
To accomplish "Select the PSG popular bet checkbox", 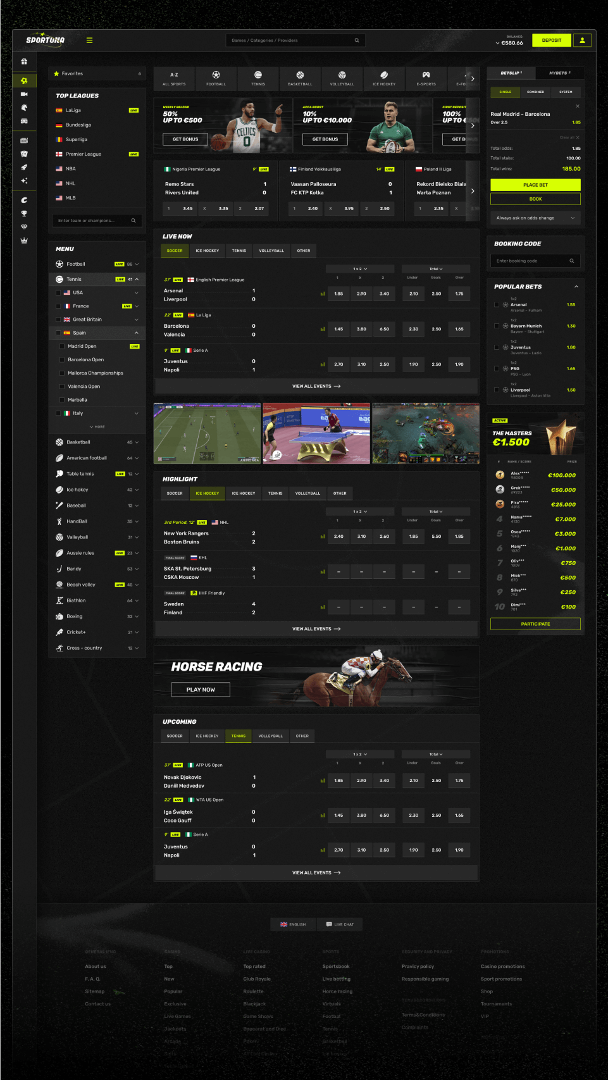I will coord(497,368).
